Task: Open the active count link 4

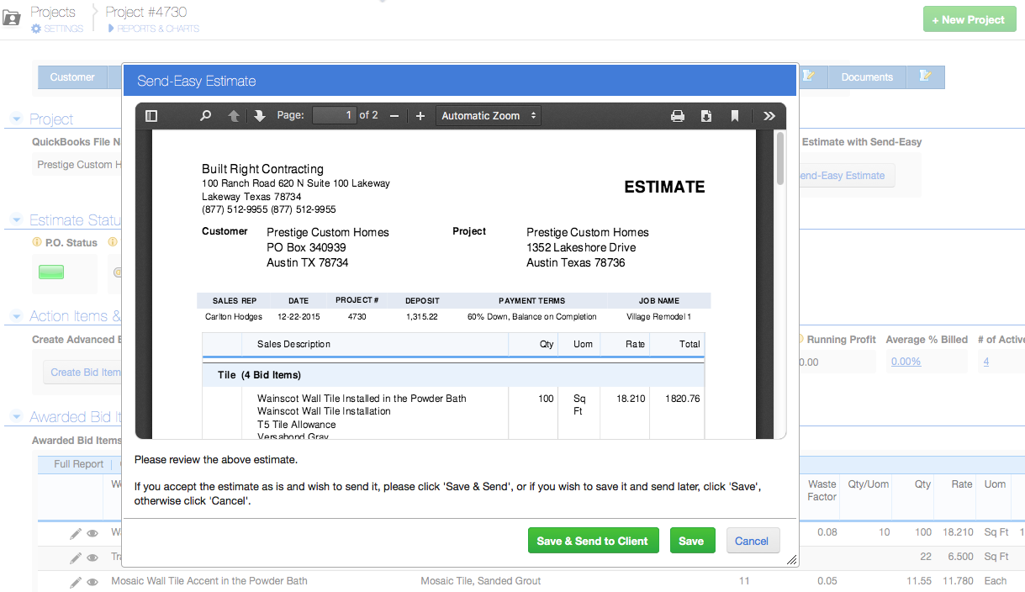Action: click(985, 362)
